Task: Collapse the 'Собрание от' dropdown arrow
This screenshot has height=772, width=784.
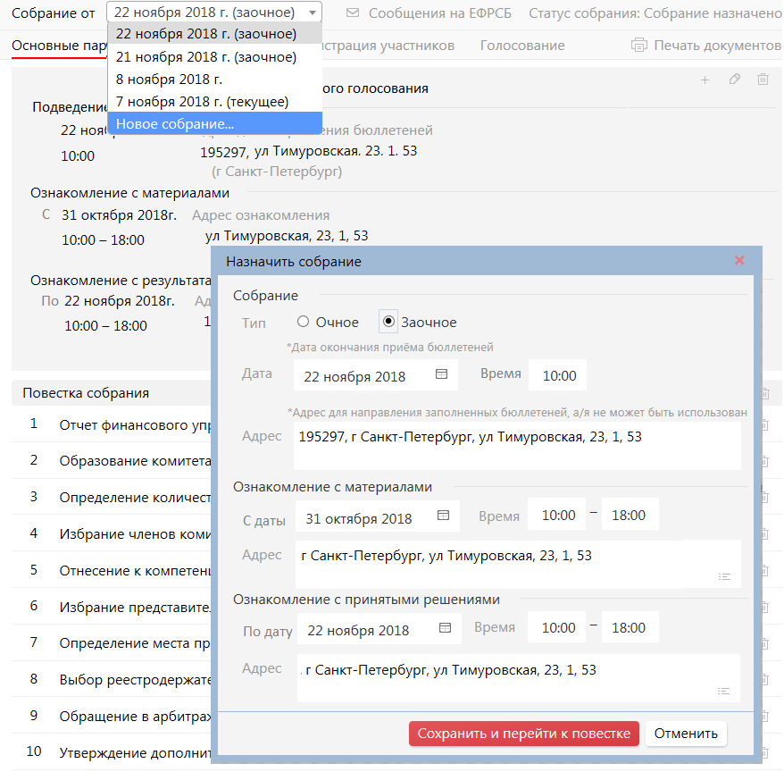Action: 310,13
